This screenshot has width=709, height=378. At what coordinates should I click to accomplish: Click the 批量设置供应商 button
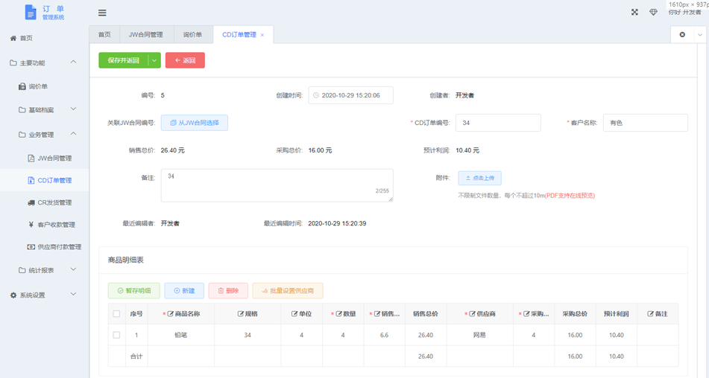pyautogui.click(x=288, y=291)
